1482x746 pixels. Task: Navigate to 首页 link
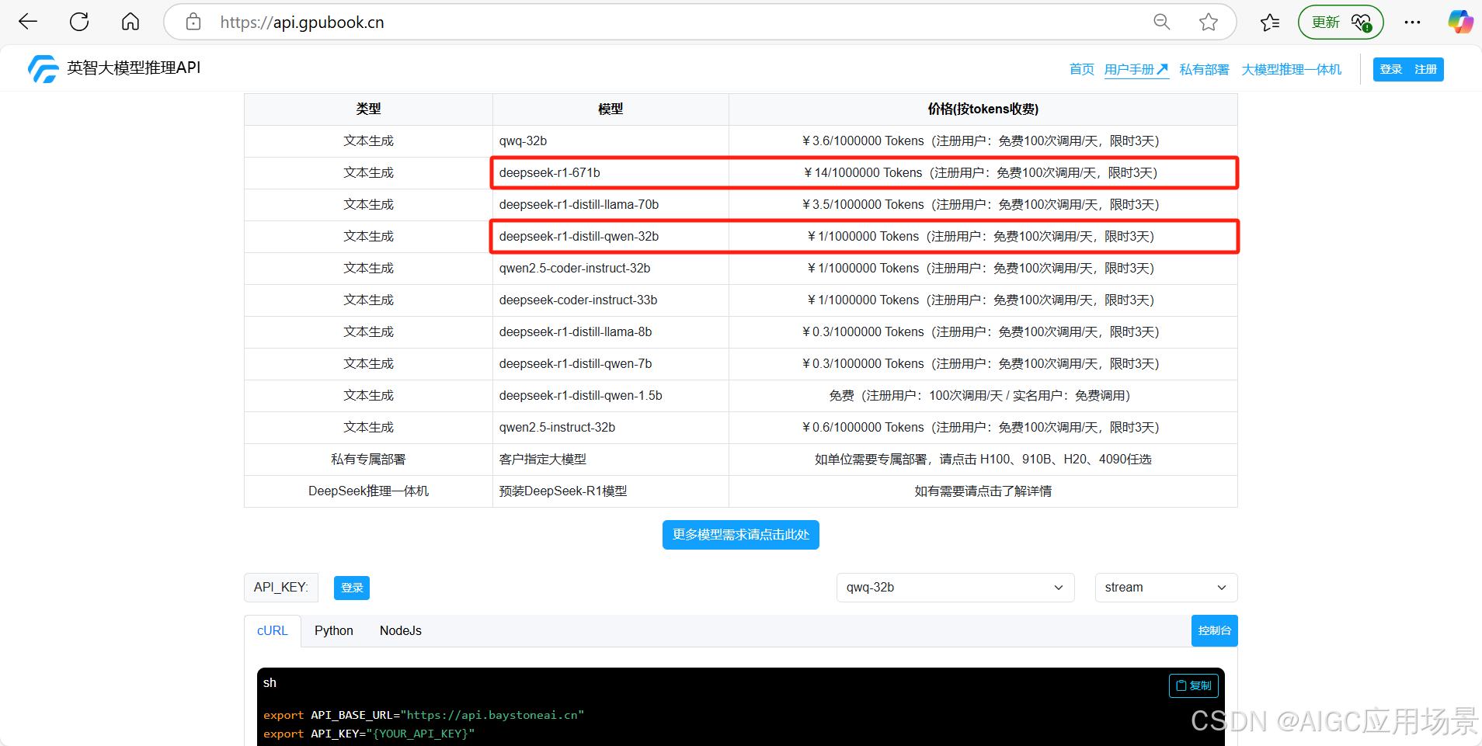1082,69
